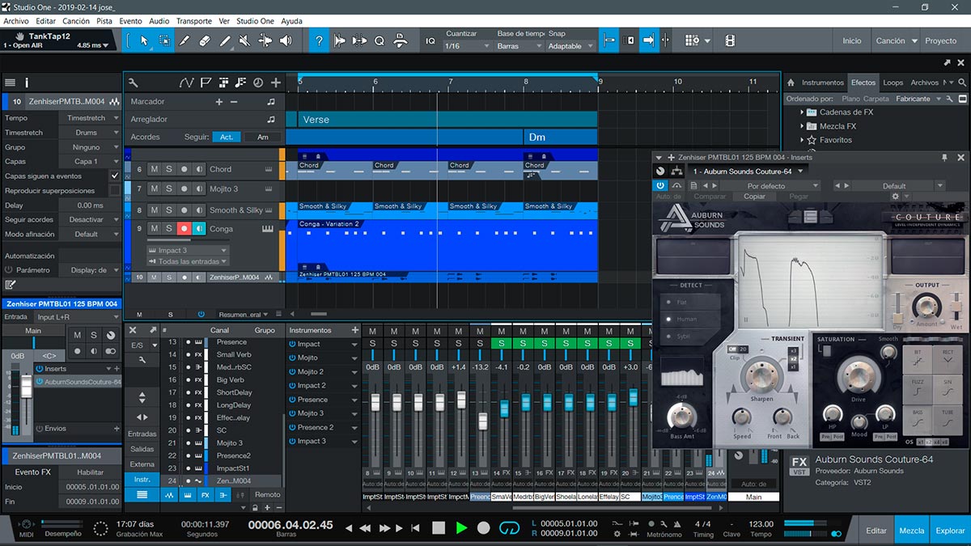971x546 pixels.
Task: Open the Transporte menu
Action: click(x=194, y=21)
